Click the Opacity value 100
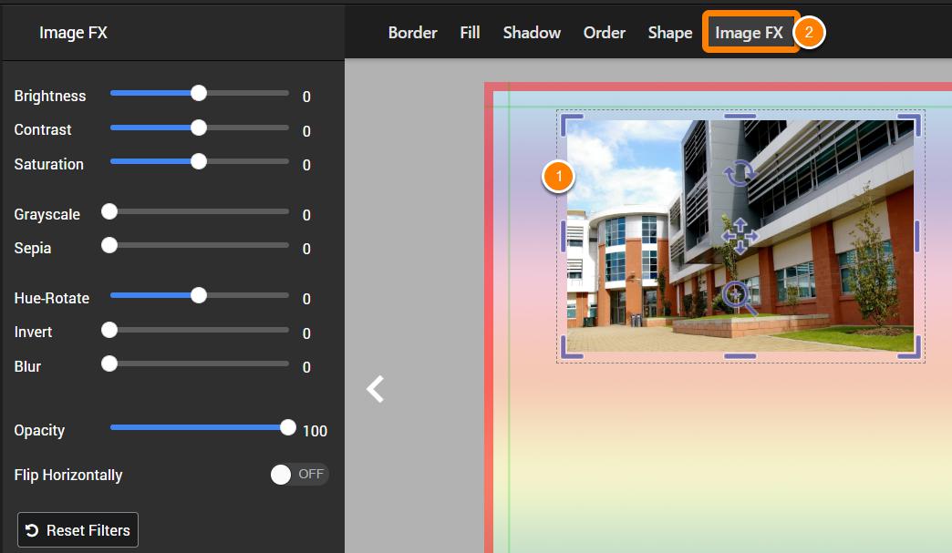 click(x=315, y=431)
